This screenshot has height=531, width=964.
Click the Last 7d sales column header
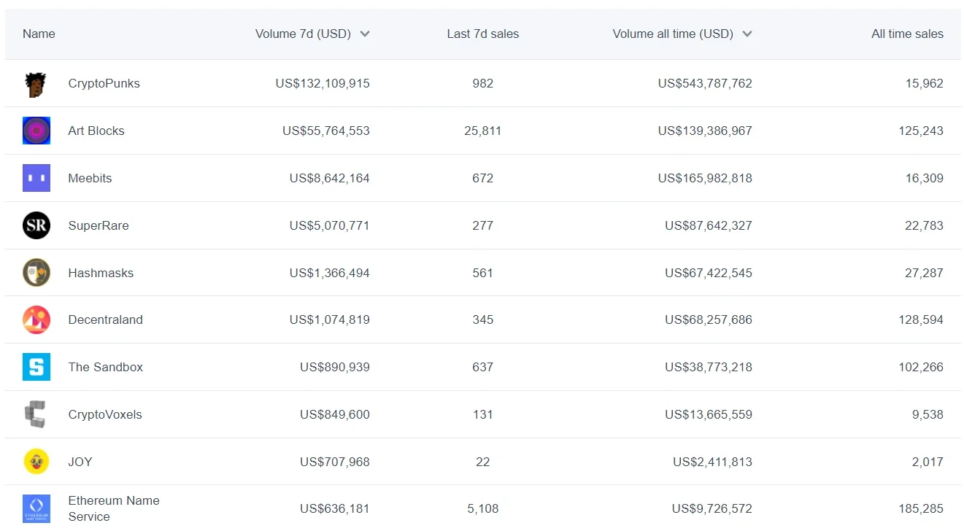pyautogui.click(x=482, y=34)
